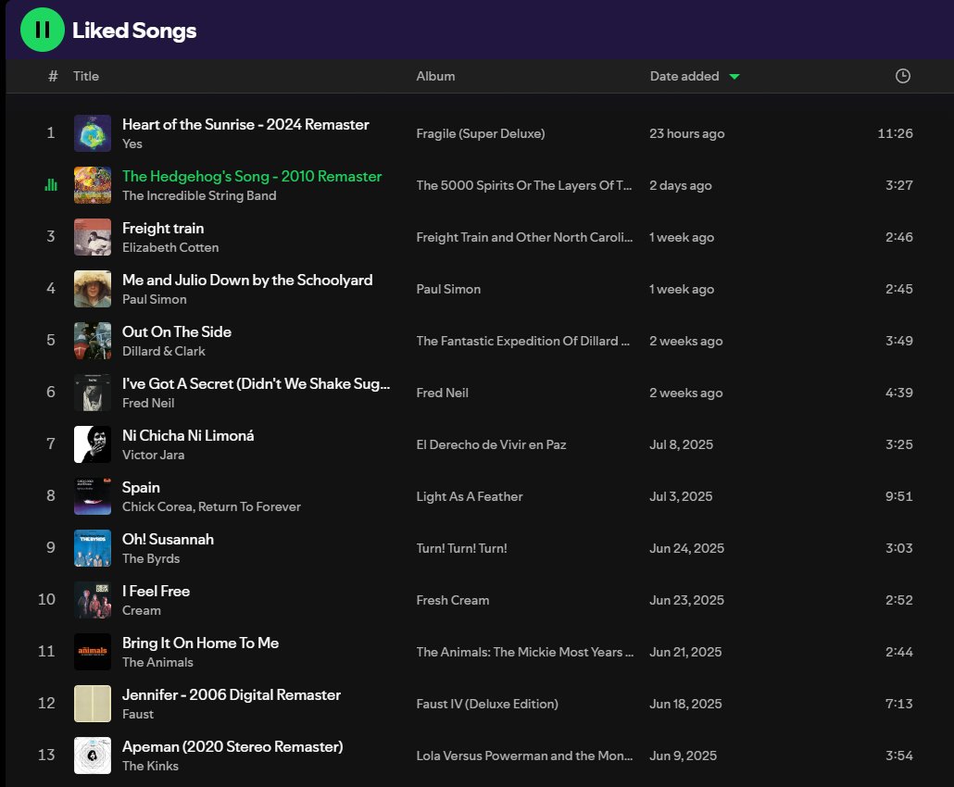Click the El Derecho de Vivir en Paz cover

pyautogui.click(x=93, y=444)
